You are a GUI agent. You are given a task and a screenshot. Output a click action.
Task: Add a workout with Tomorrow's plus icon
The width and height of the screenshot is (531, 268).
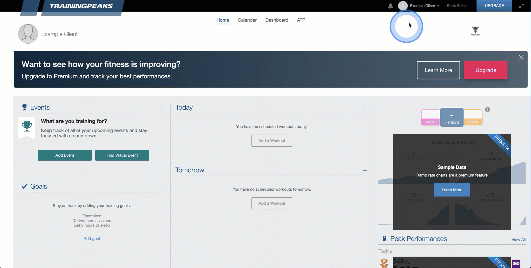point(365,170)
